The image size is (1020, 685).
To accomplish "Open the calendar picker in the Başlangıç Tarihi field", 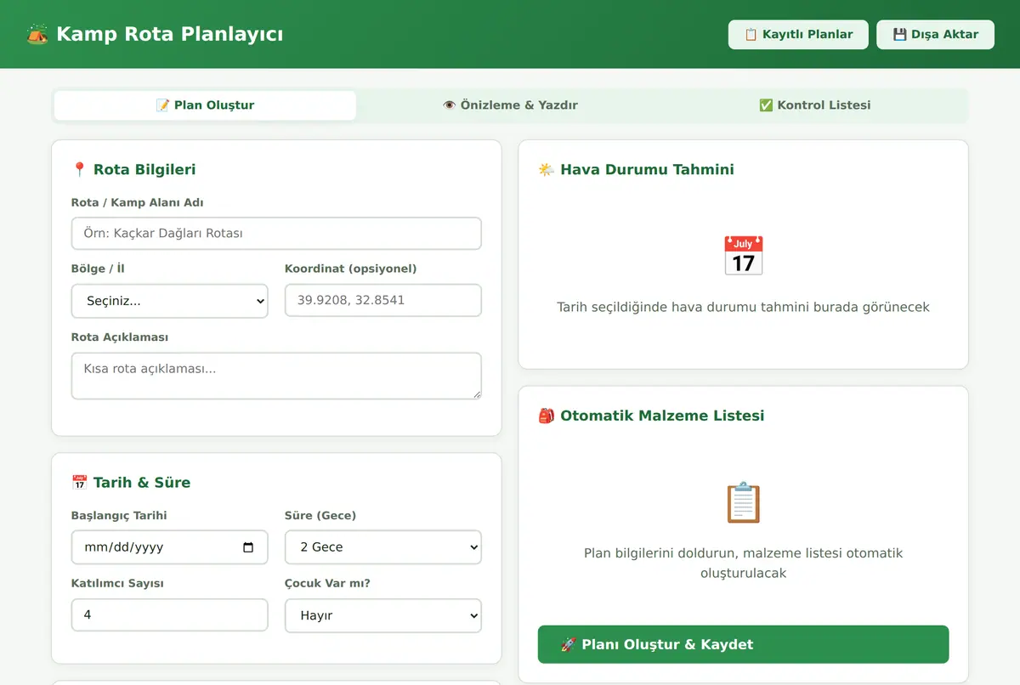I will point(248,547).
